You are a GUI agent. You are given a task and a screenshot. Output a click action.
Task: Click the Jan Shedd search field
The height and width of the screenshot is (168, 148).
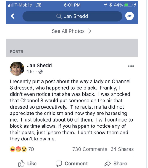coord(72,16)
